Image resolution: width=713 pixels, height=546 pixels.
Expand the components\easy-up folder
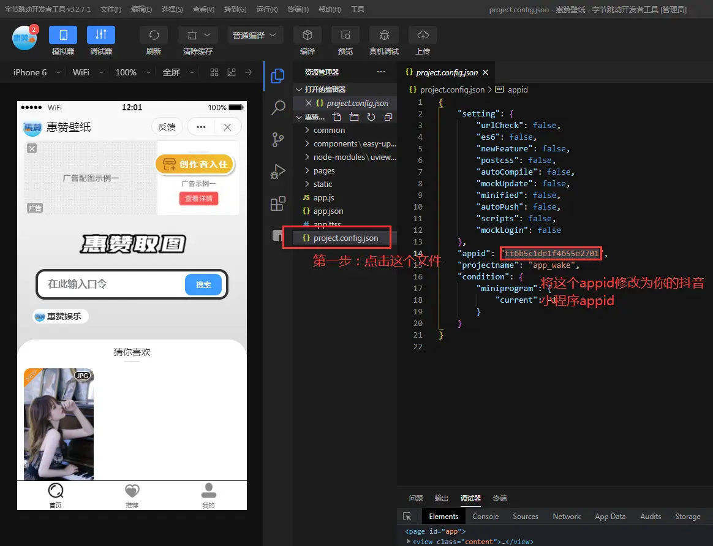(x=345, y=144)
